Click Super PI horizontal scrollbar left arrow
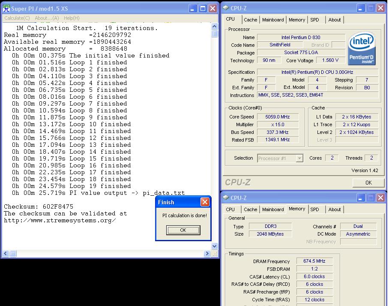Screen dimensions: 389x306 tap(6, 254)
